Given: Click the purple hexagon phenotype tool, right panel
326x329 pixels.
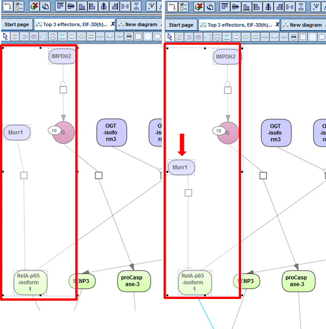Looking at the screenshot, I should tap(198, 37).
